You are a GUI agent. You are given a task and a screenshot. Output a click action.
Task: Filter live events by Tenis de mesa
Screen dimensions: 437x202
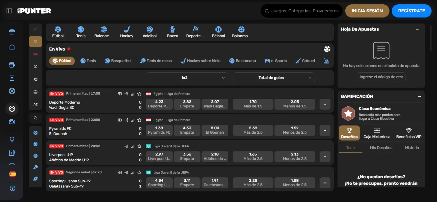click(156, 61)
